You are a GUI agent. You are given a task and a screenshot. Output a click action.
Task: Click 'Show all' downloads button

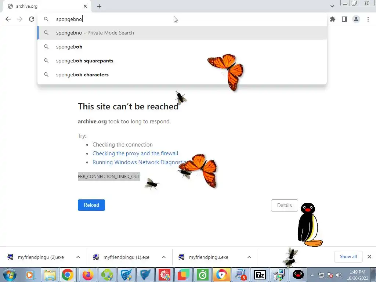(x=348, y=257)
